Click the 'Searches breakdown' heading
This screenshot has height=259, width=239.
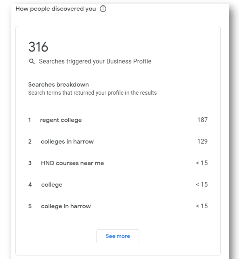click(58, 85)
